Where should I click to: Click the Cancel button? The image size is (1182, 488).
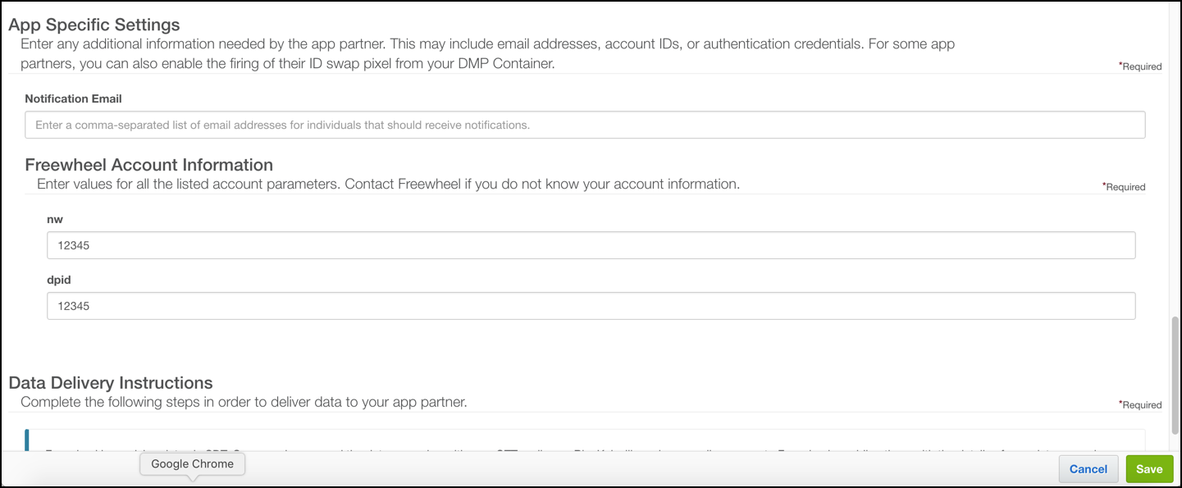point(1088,469)
